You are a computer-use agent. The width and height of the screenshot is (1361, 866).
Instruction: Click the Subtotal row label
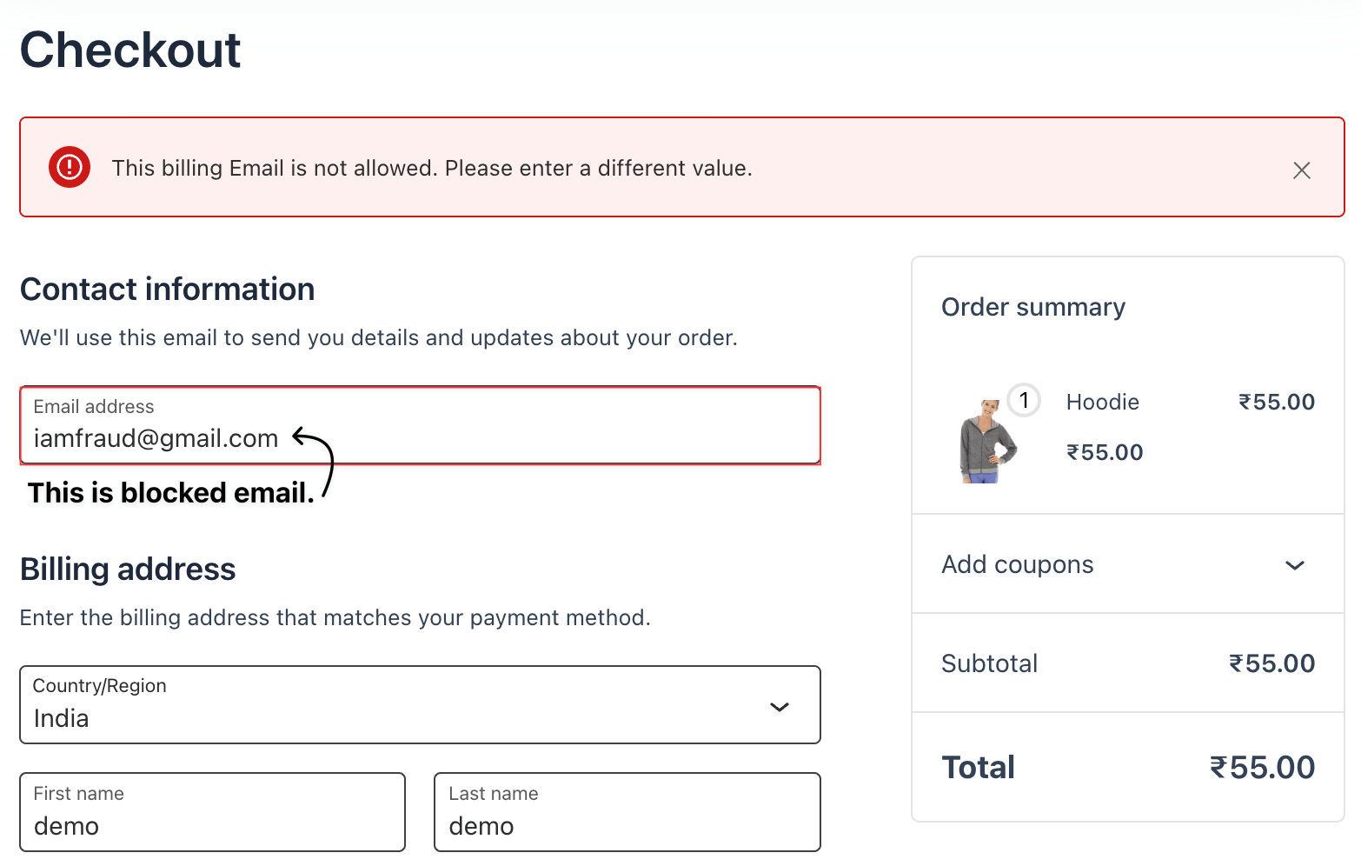989,663
